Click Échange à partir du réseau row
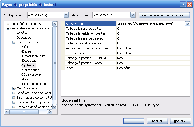194x127 pixels. click(128, 63)
